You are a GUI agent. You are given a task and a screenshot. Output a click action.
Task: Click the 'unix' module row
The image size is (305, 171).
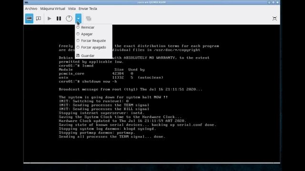point(111,77)
